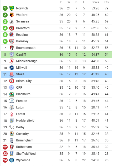Click the Rotherham team name
The height and width of the screenshot is (166, 115).
coord(24,147)
